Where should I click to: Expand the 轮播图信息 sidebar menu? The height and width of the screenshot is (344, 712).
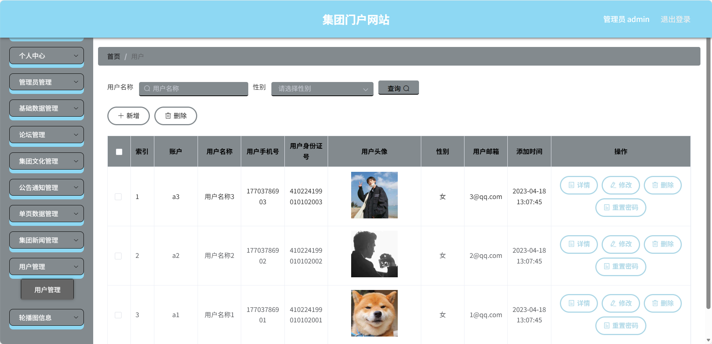(47, 318)
